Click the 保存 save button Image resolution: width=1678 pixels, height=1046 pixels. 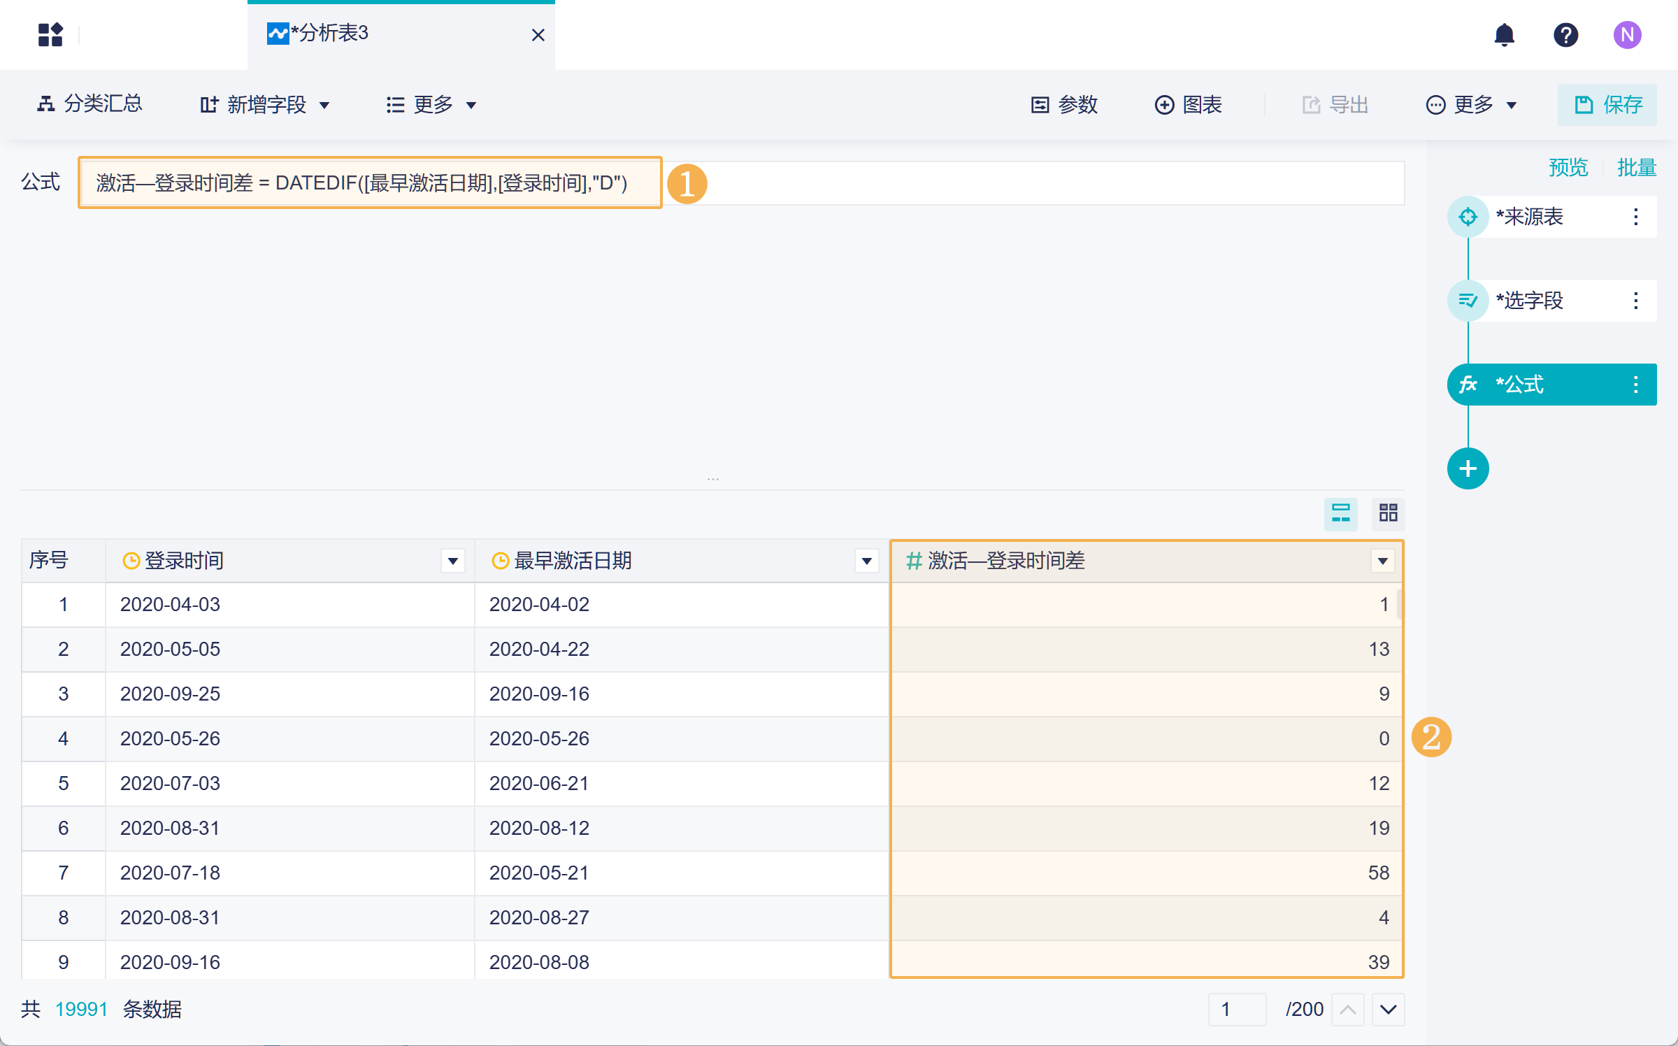pyautogui.click(x=1607, y=105)
